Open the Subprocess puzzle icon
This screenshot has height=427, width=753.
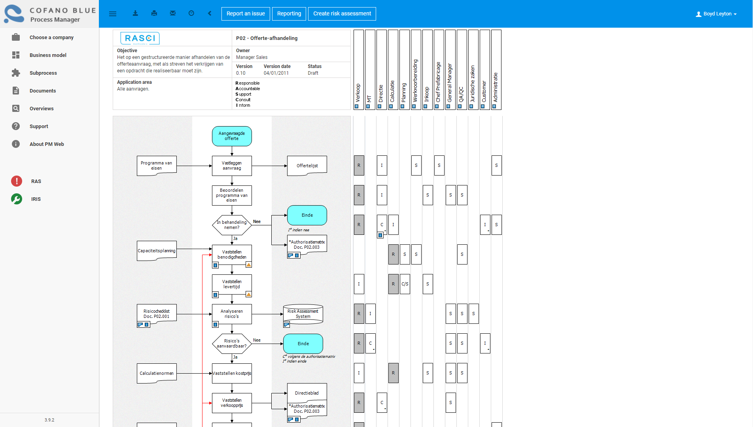(16, 73)
